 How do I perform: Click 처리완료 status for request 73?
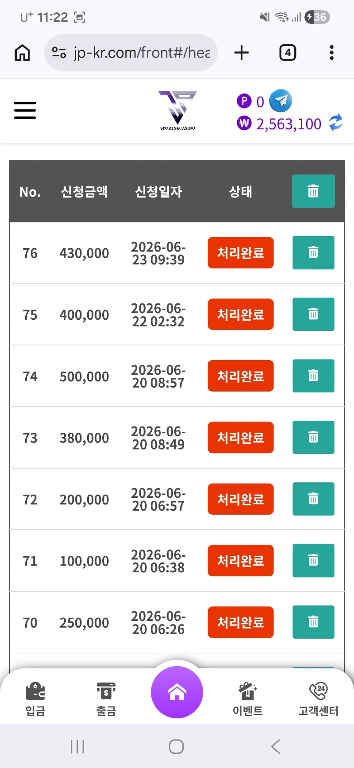241,438
